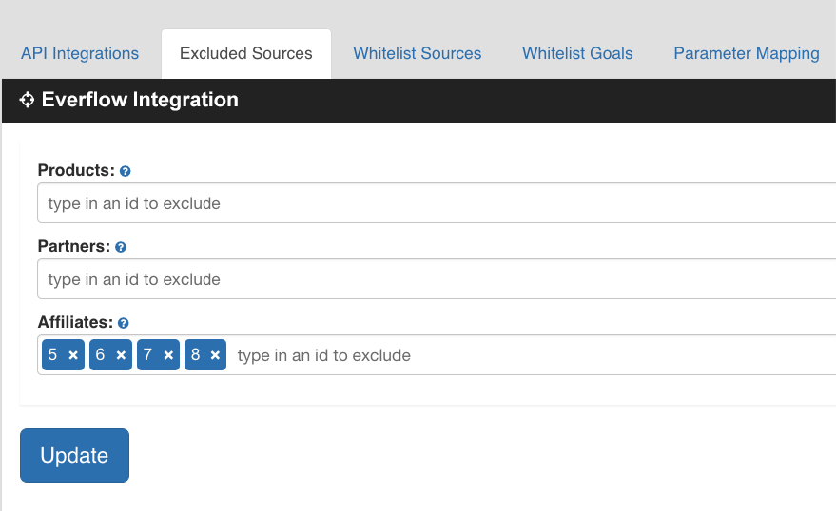Click the Affiliates help question icon
This screenshot has width=836, height=511.
123,323
